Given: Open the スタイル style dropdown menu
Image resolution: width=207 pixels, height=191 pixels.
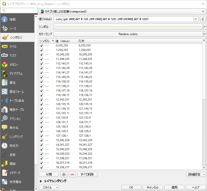Looking at the screenshot, I should [49, 187].
